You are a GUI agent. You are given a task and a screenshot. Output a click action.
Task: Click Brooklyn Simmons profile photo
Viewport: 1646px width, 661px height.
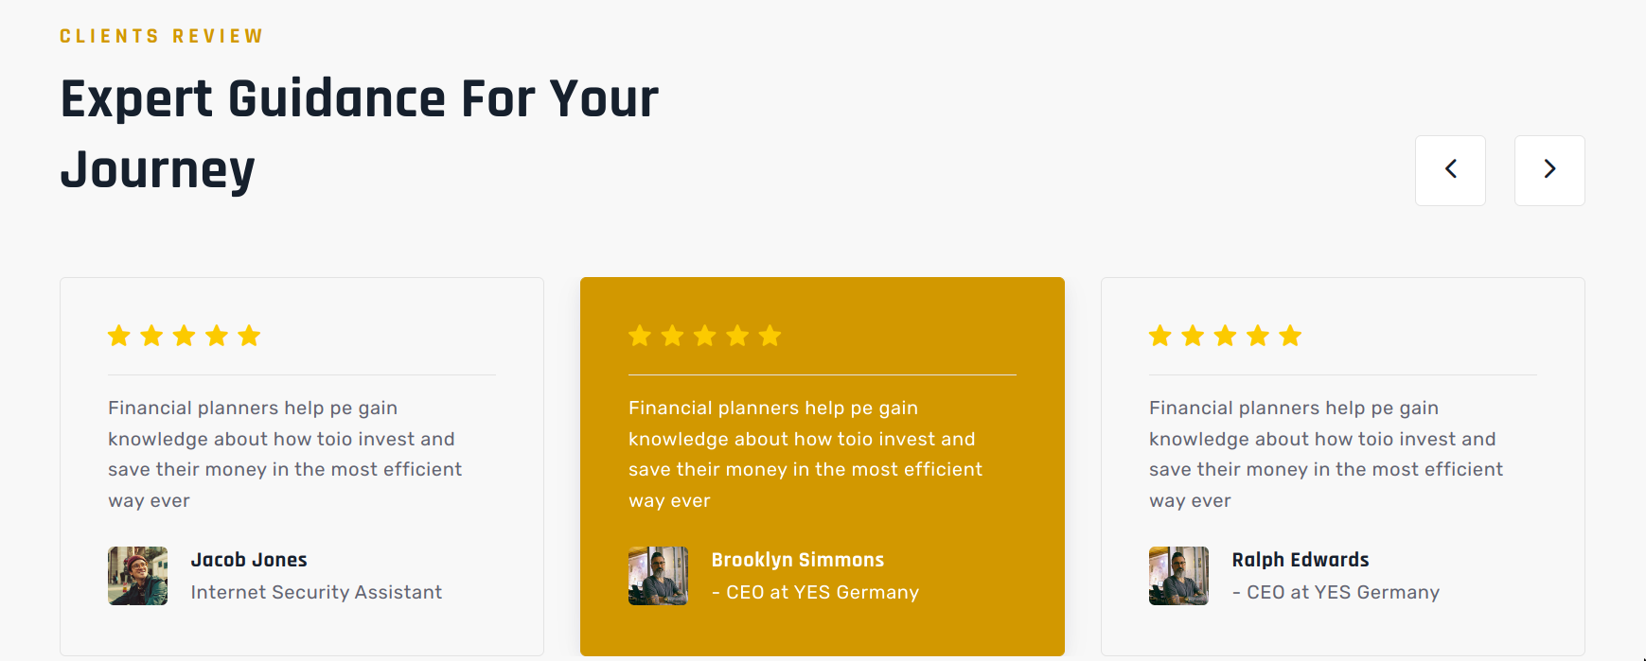(659, 576)
